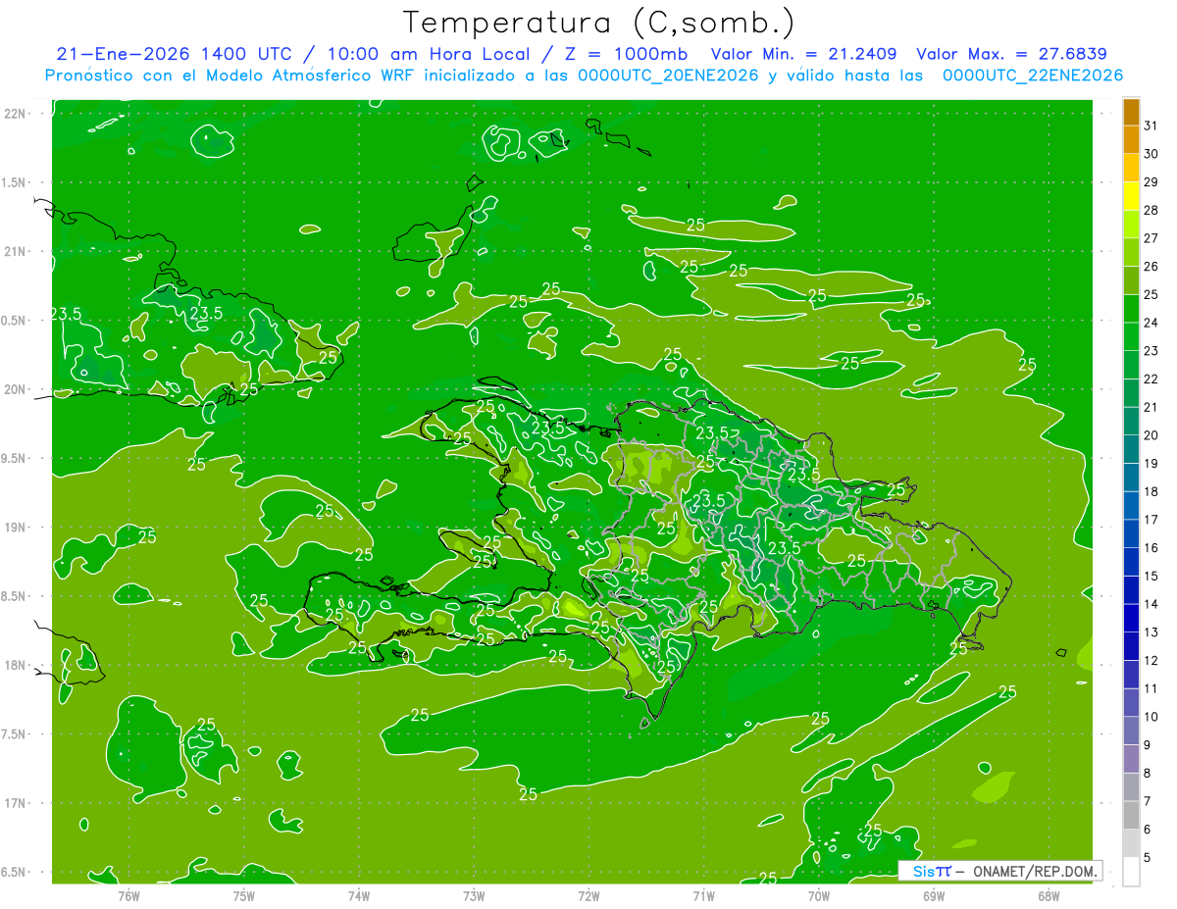Click the legend value '10'
This screenshot has width=1177, height=909.
[x=1151, y=717]
